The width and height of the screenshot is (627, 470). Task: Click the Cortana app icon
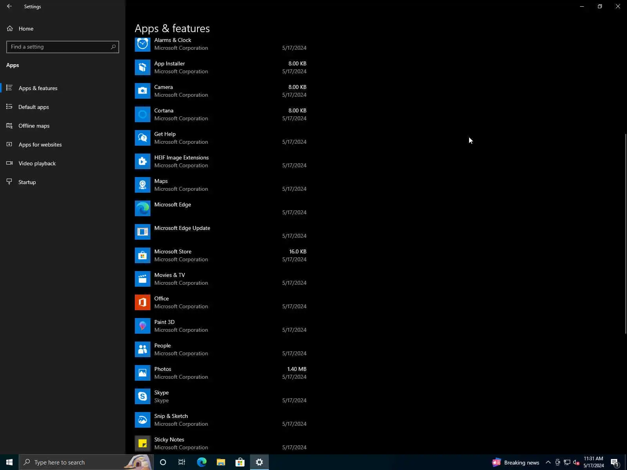coord(143,114)
